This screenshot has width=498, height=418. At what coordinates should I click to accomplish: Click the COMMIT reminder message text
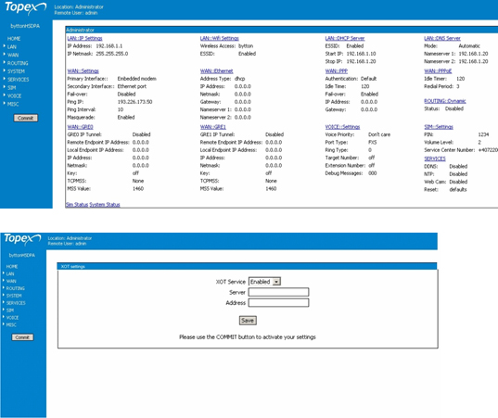[248, 337]
